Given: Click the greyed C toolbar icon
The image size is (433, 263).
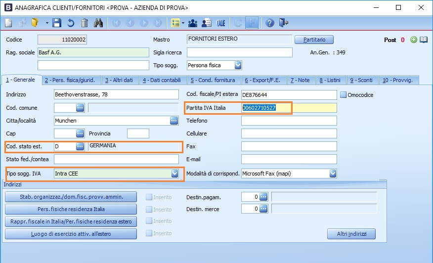Looking at the screenshot, I should [238, 23].
